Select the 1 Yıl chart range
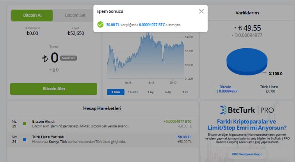Image resolution: width=295 pixels, height=162 pixels. click(185, 92)
